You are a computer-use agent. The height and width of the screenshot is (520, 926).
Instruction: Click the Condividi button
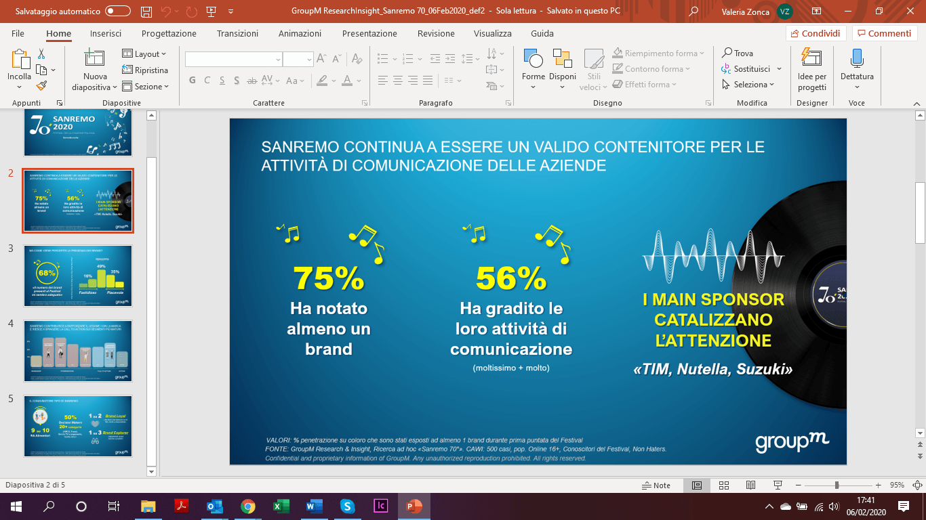(816, 33)
